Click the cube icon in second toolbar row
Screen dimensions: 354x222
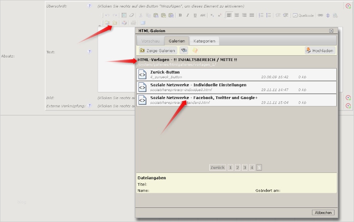[x=124, y=23]
